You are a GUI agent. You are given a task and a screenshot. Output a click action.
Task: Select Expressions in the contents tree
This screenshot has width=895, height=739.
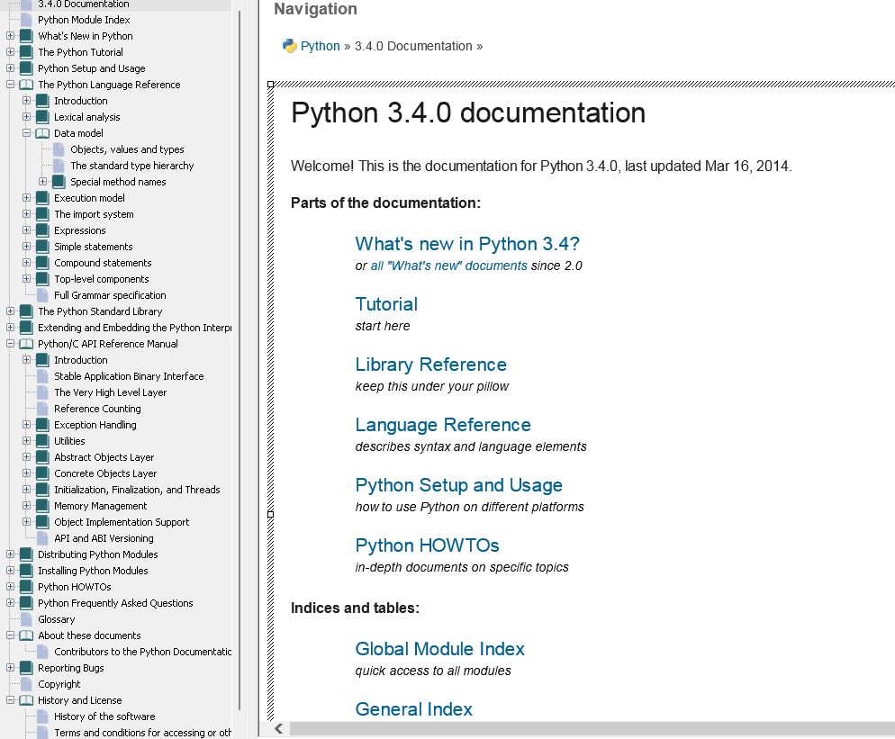tap(80, 230)
